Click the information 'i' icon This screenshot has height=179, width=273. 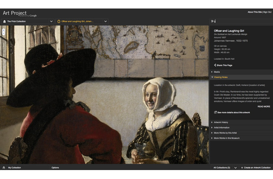(215, 21)
